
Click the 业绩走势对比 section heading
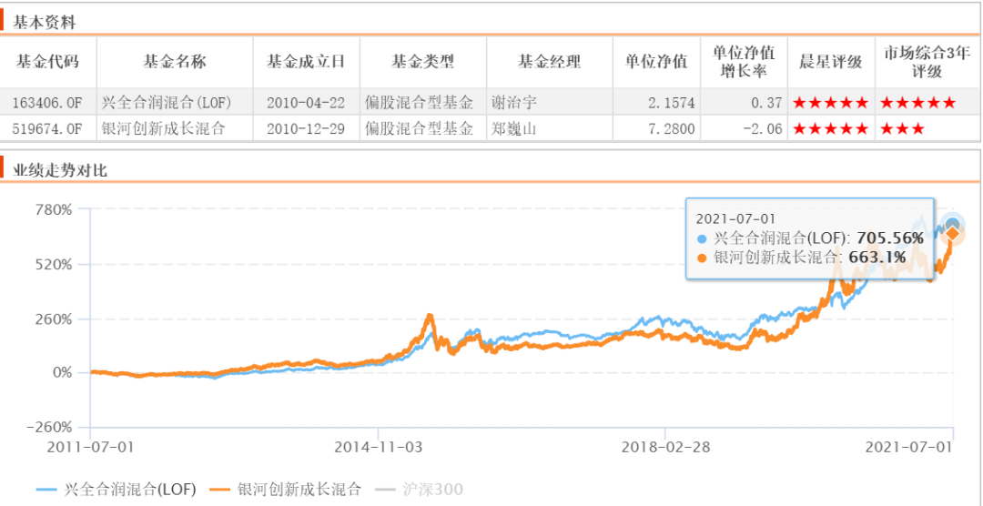(x=59, y=170)
